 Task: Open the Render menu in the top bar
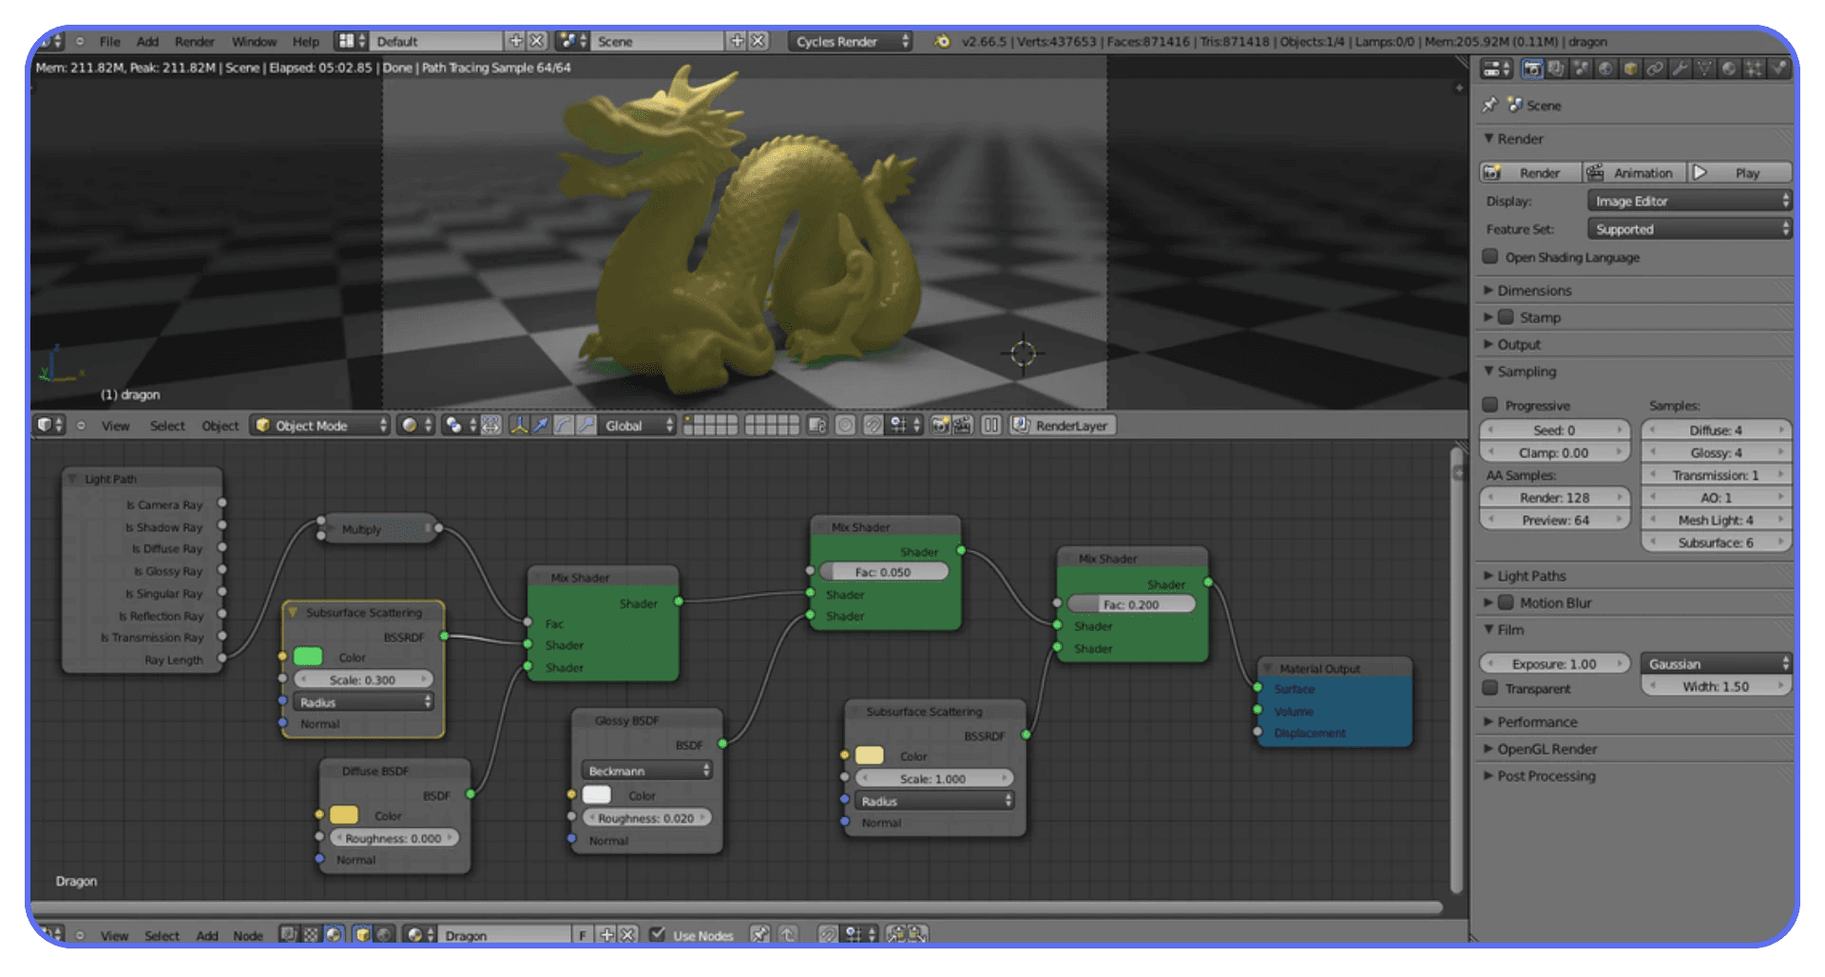[195, 42]
